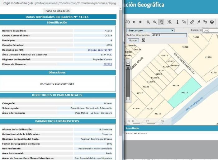Select the pushpin marker tool
This screenshot has height=160, width=218.
[x=199, y=22]
